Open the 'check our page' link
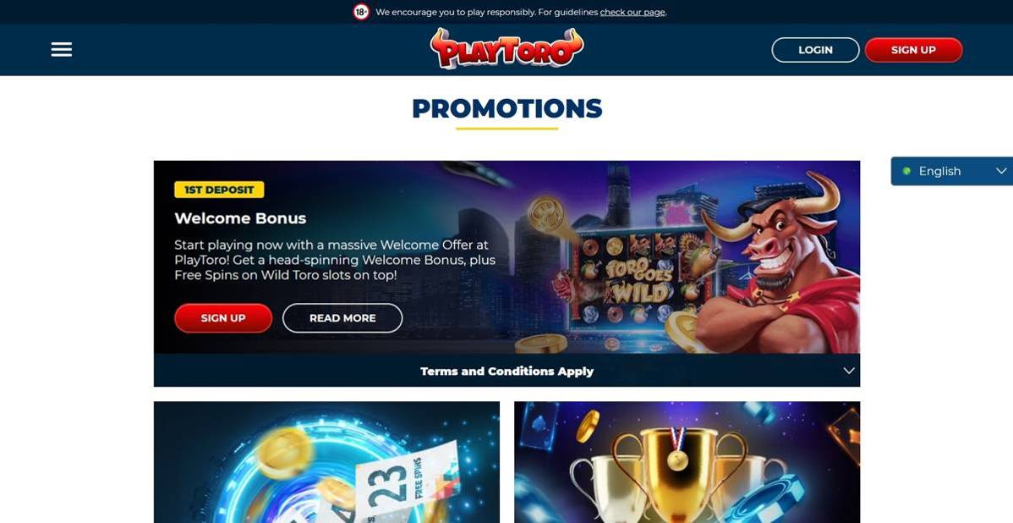Image resolution: width=1013 pixels, height=523 pixels. (x=632, y=13)
